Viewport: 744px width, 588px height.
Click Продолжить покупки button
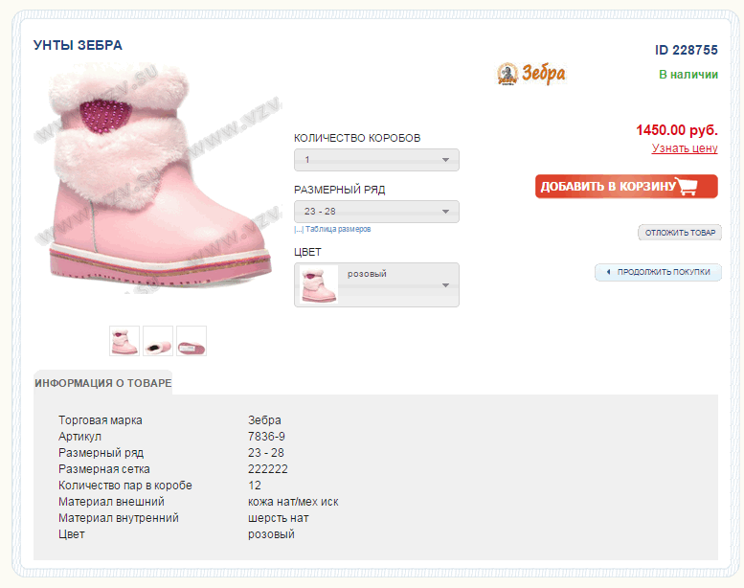[x=658, y=272]
